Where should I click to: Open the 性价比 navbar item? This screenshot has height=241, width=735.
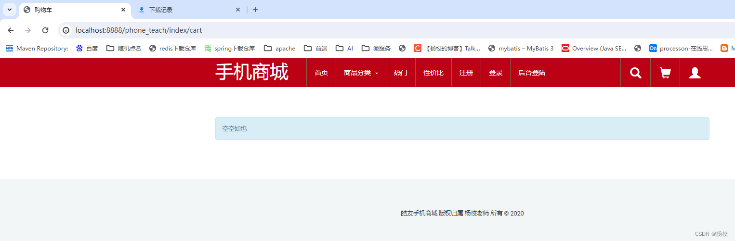[433, 73]
